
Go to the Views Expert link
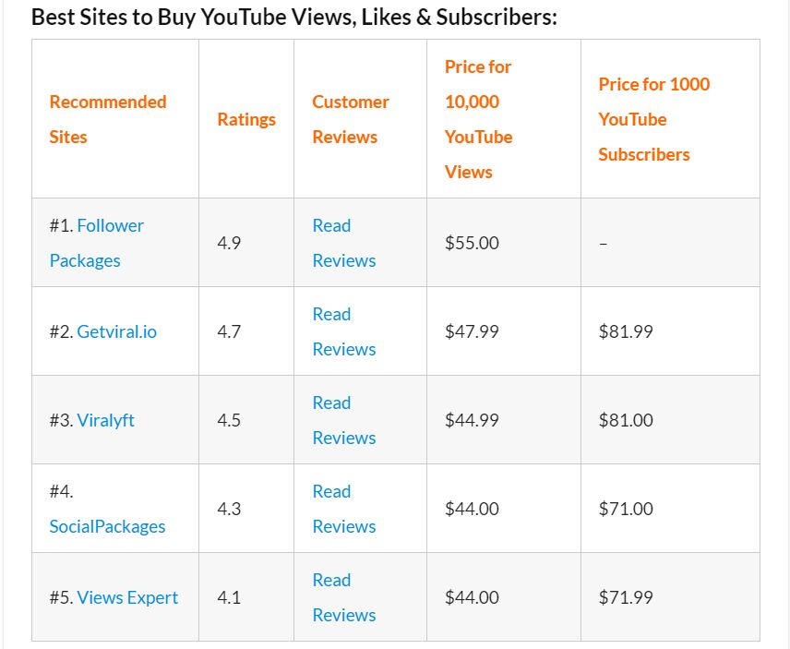(x=127, y=597)
